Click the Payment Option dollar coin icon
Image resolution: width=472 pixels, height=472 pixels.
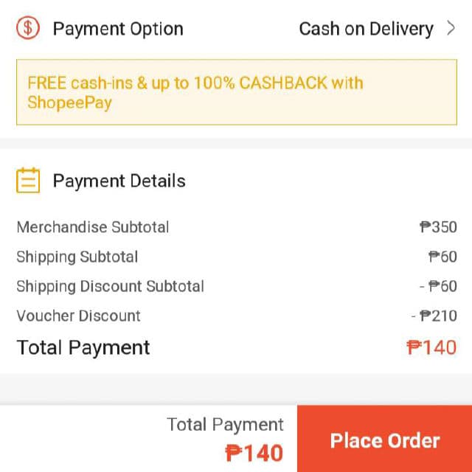pos(28,29)
